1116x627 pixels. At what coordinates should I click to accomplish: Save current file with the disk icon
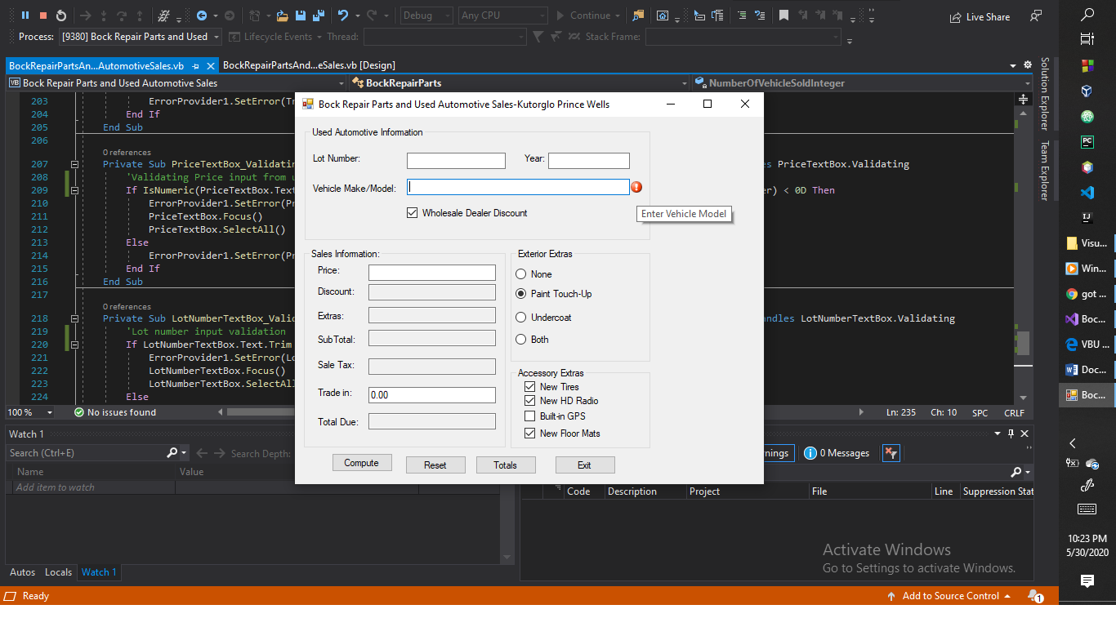coord(301,16)
